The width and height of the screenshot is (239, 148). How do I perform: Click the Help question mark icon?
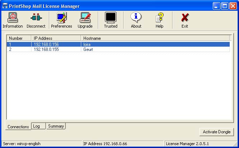click(x=160, y=20)
